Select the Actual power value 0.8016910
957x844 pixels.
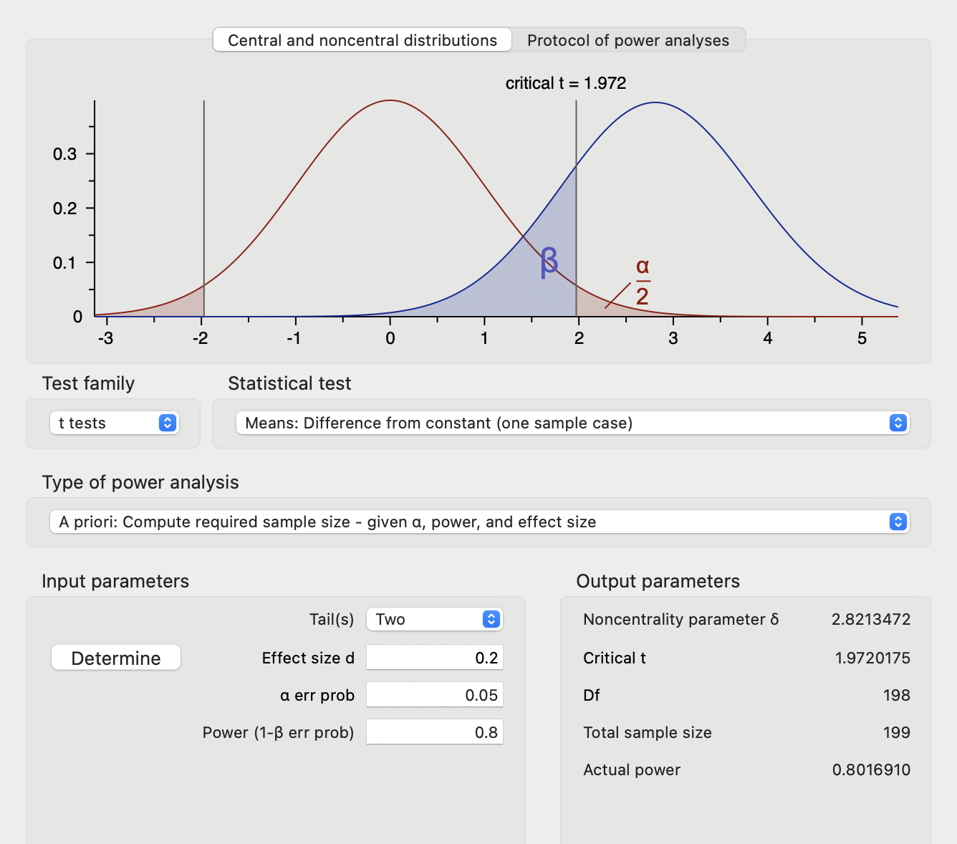[871, 769]
